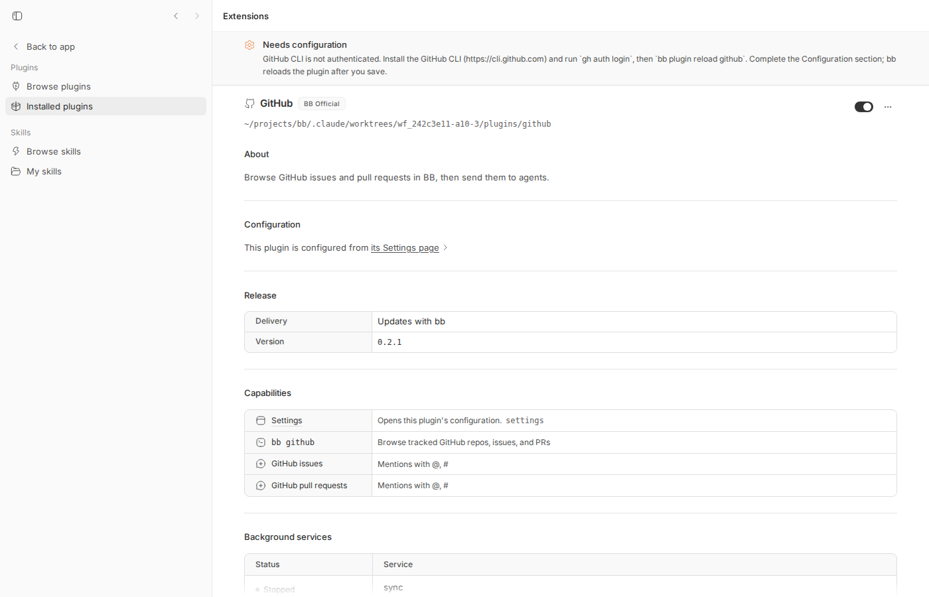The width and height of the screenshot is (929, 597).
Task: Click the sync service entry
Action: 393,588
